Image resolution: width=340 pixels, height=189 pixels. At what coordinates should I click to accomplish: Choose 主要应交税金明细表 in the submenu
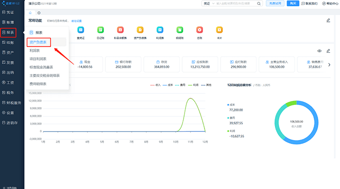[45, 76]
